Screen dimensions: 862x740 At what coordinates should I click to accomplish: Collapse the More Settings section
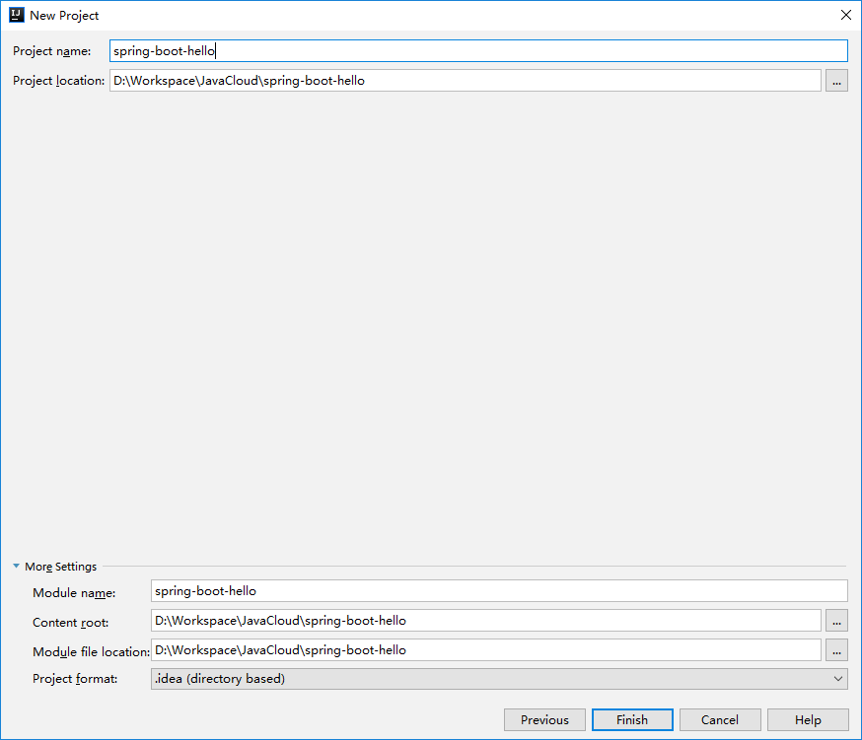17,567
